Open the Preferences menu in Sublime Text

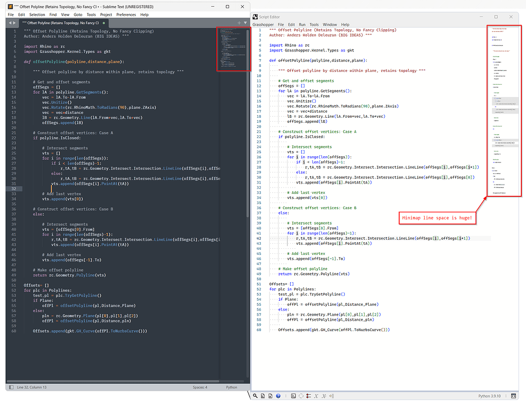126,14
